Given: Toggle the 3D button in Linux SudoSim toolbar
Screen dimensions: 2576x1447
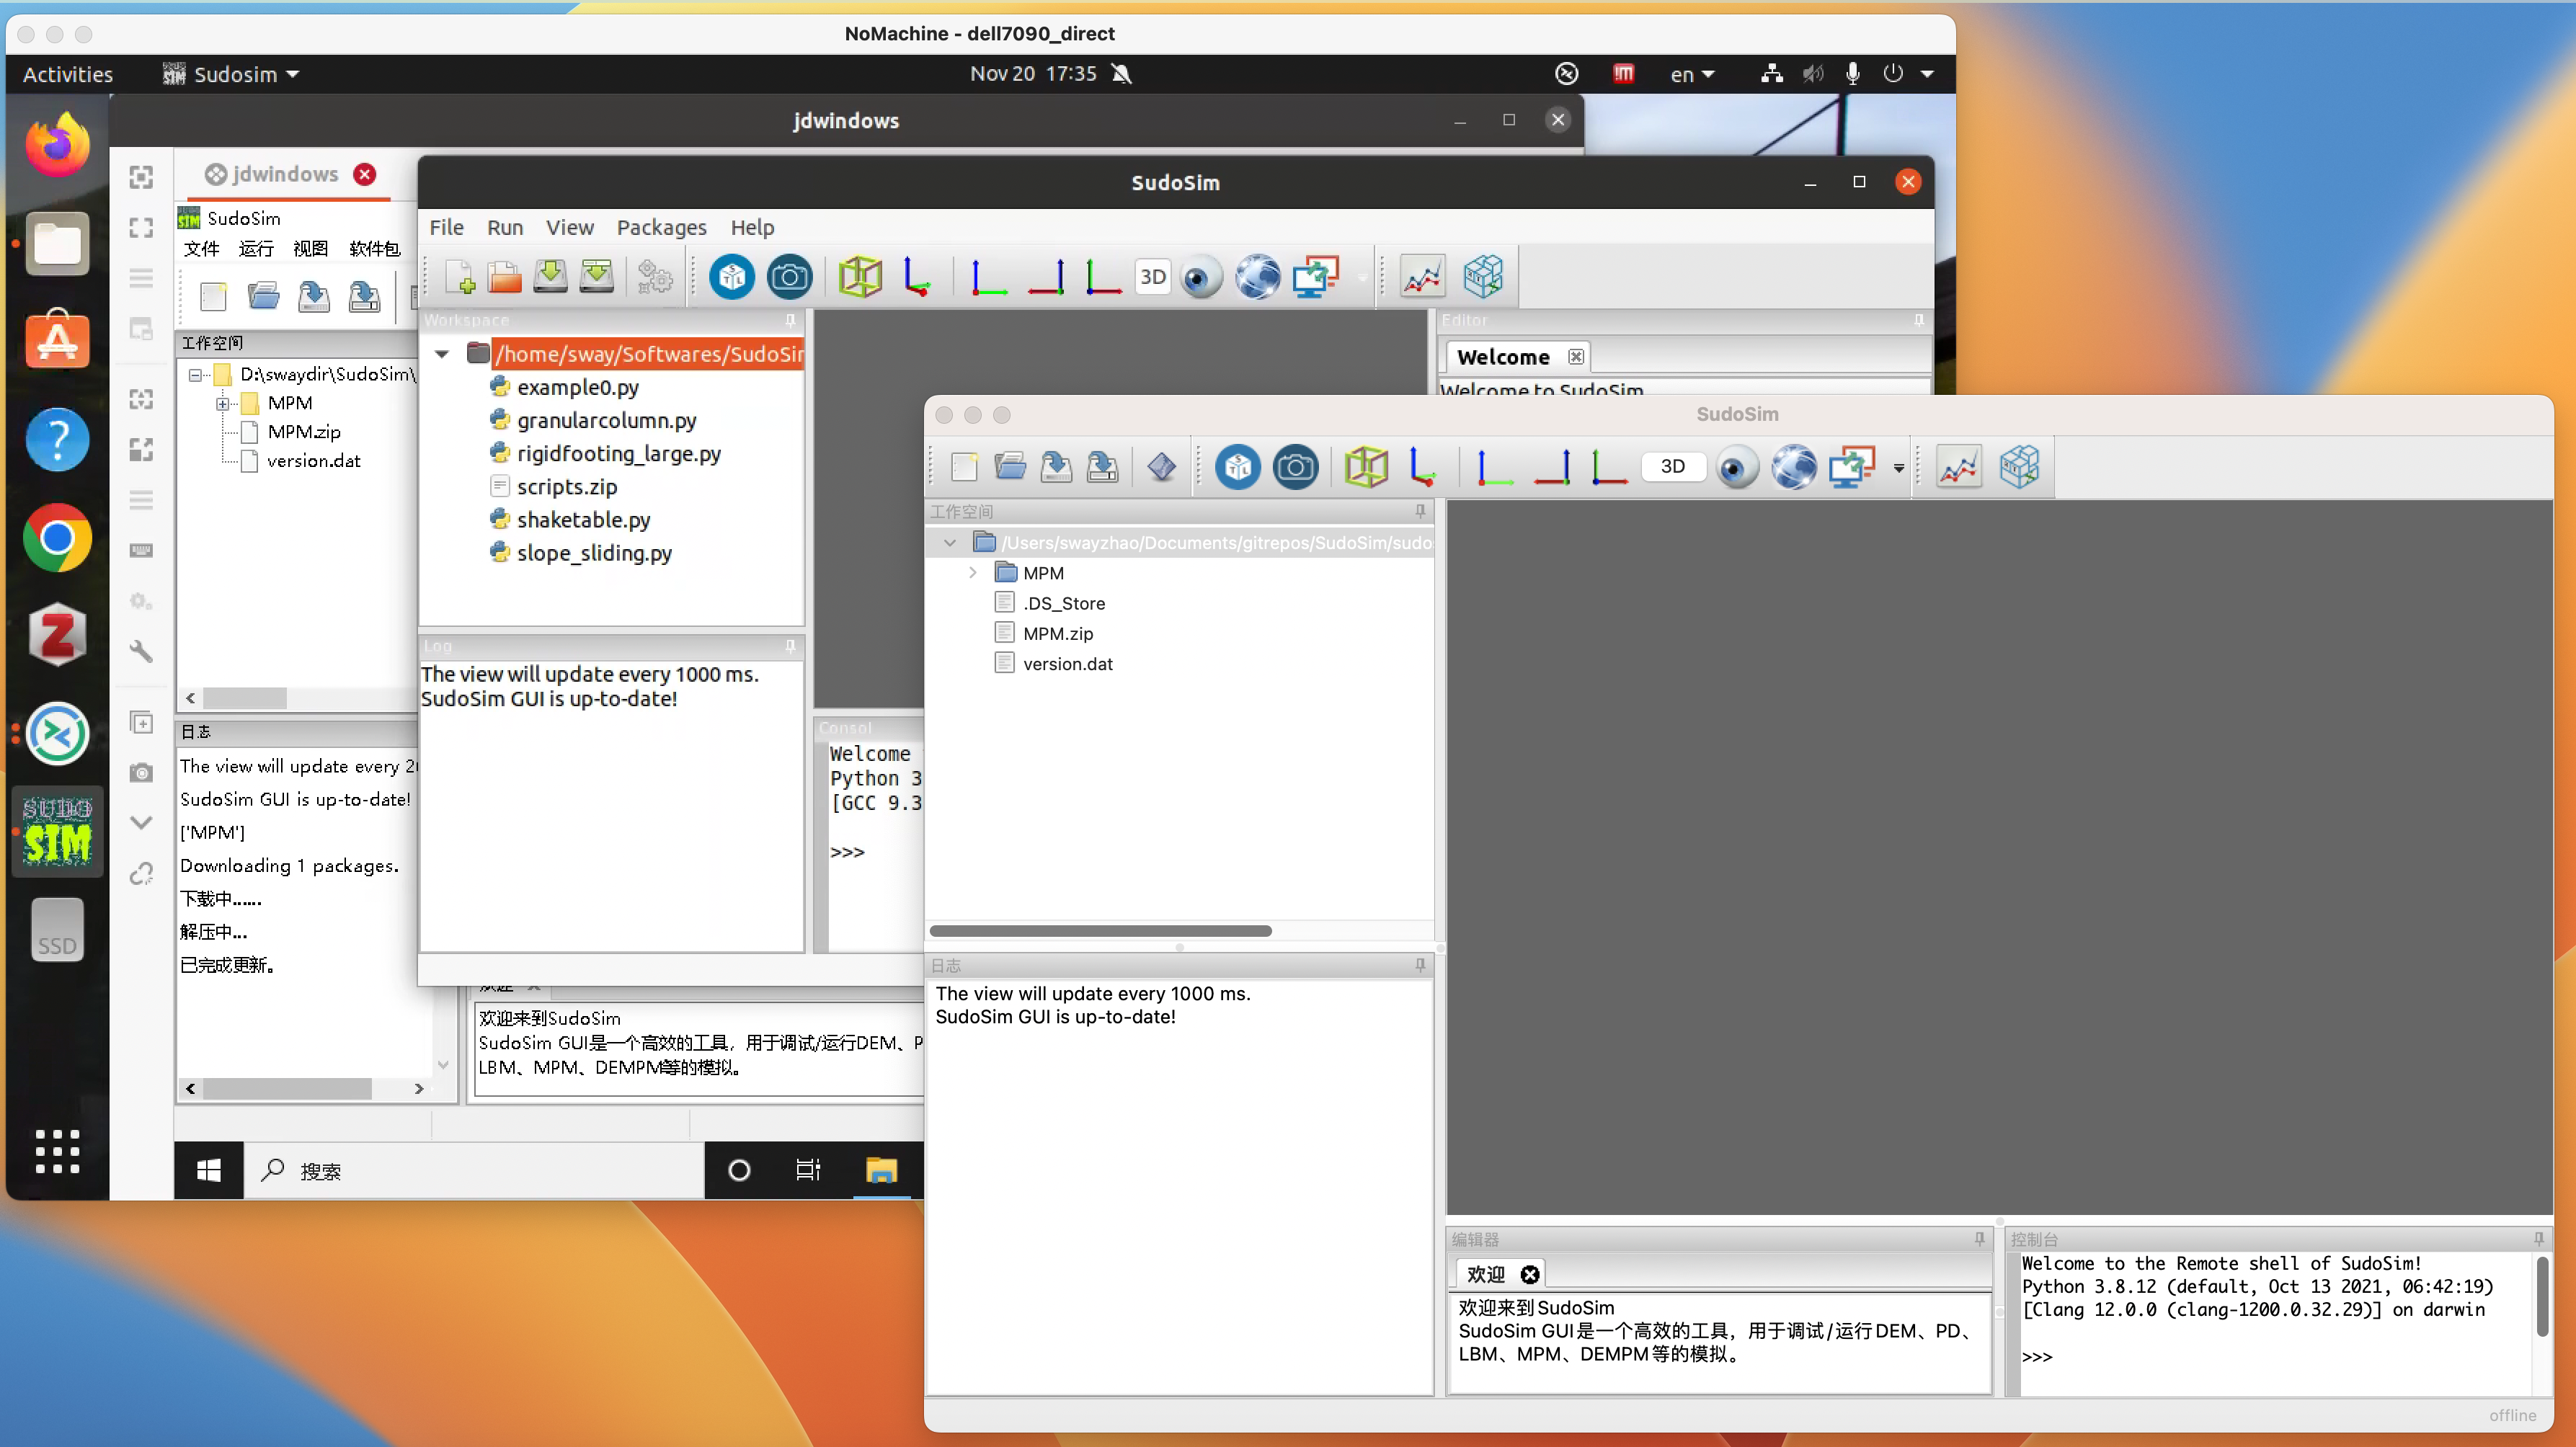Looking at the screenshot, I should [x=1152, y=277].
